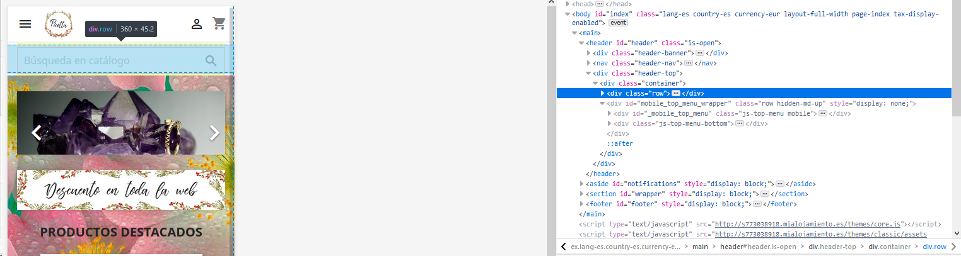Click the DOM panel vertical scrollbar thumb
This screenshot has width=961, height=256.
(957, 58)
